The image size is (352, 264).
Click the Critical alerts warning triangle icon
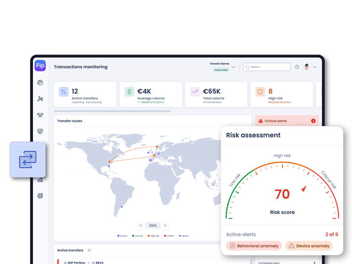[x=261, y=121]
